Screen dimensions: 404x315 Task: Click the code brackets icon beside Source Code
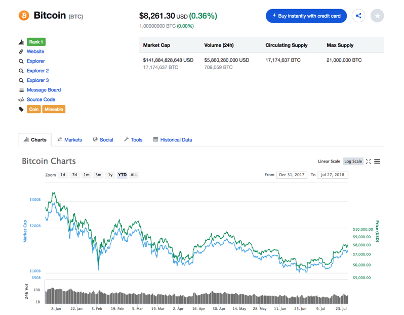coord(21,99)
